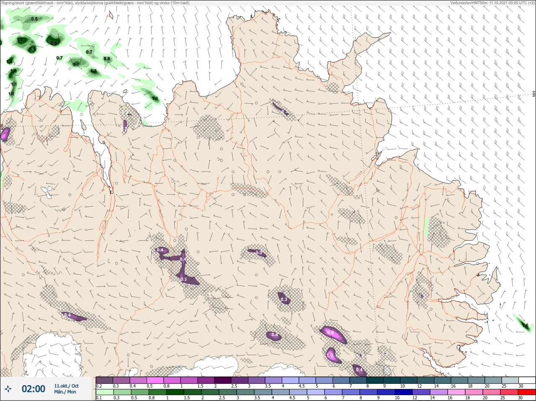Click the wind compass icon beside the time
Image resolution: width=536 pixels, height=401 pixels.
(x=8, y=389)
